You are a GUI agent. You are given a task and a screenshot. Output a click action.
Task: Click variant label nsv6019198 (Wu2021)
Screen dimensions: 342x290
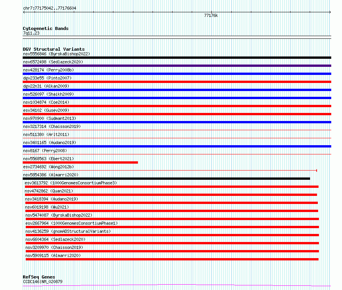47,207
